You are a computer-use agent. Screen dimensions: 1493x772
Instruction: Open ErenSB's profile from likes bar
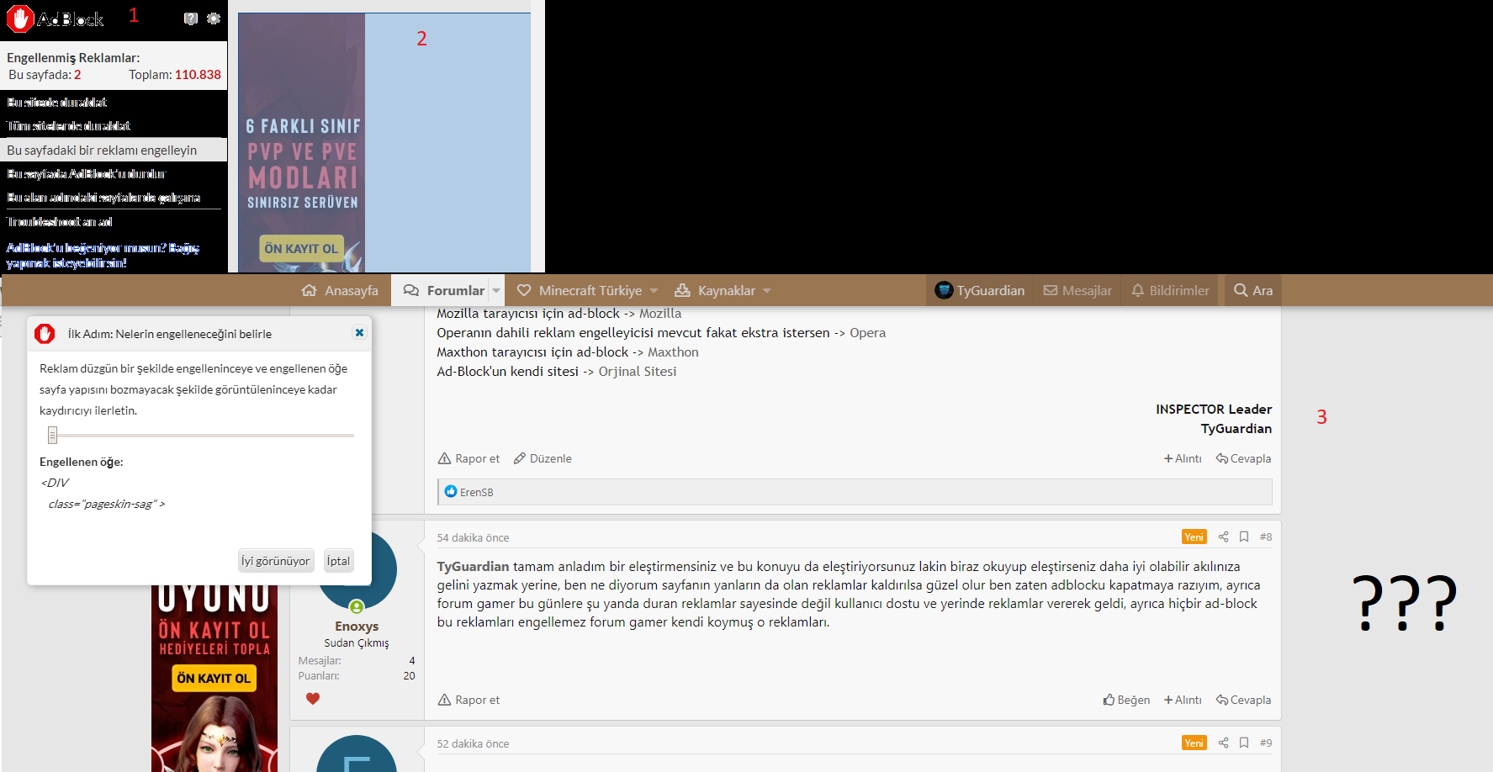[476, 492]
